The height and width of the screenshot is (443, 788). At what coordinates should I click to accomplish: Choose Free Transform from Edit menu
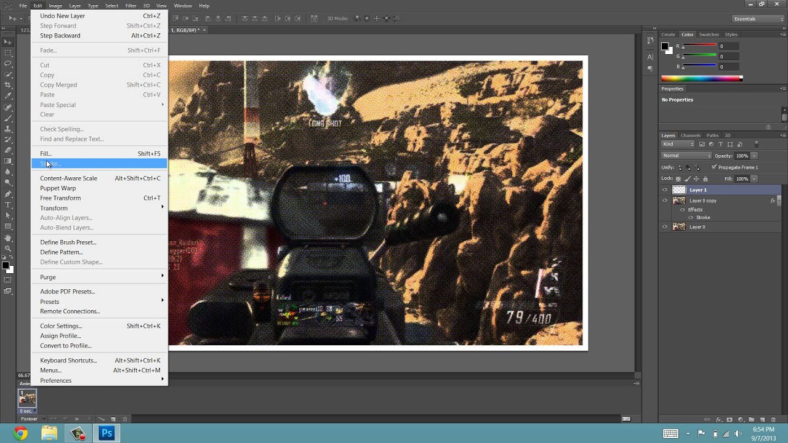point(99,198)
